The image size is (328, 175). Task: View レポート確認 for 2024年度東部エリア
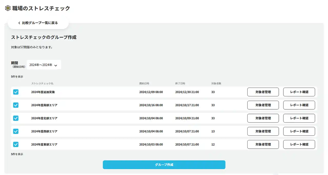[x=299, y=144]
